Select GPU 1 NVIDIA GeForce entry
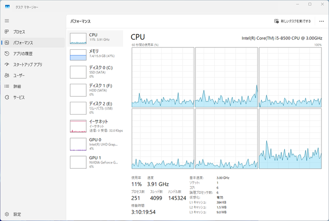This screenshot has width=329, height=221. pos(95,162)
